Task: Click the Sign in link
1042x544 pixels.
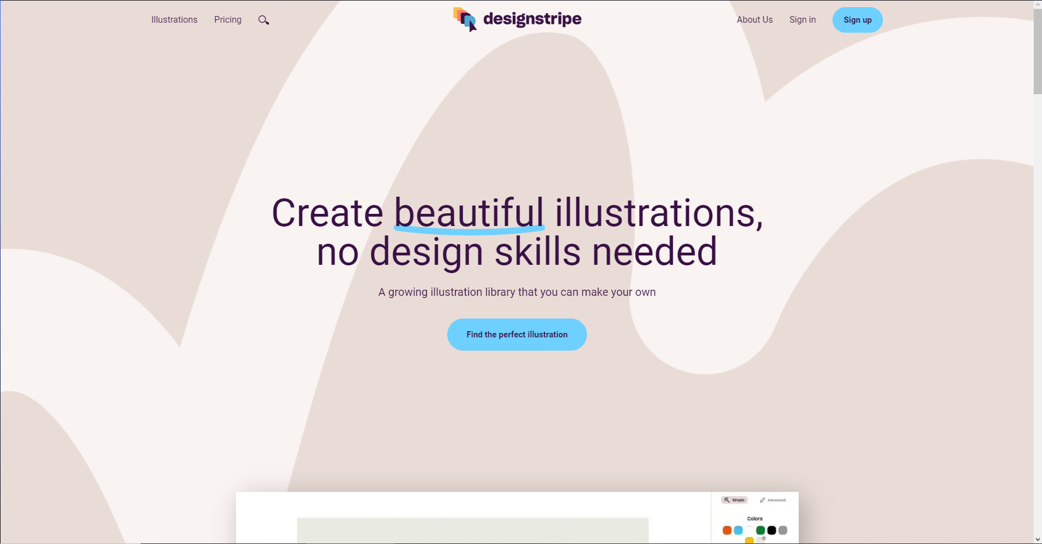Action: 803,19
